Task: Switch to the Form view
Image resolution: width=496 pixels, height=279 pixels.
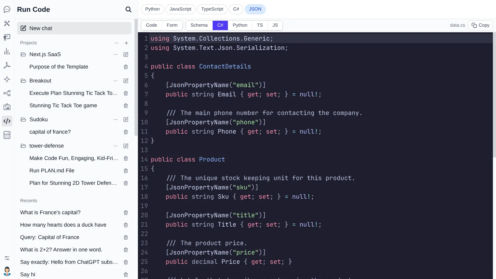Action: [172, 25]
